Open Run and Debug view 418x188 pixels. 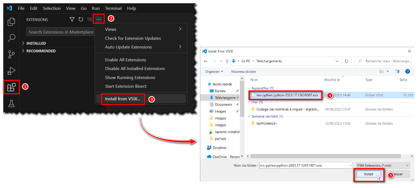tap(11, 71)
